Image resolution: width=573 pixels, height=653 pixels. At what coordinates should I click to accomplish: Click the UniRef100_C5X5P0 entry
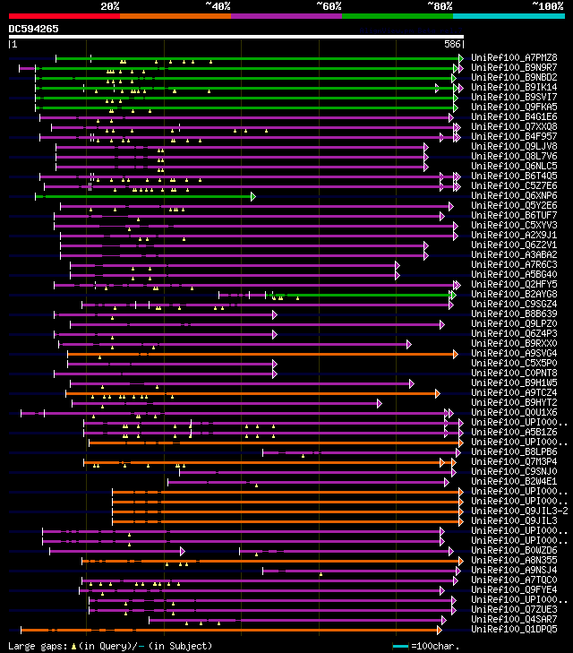(514, 363)
